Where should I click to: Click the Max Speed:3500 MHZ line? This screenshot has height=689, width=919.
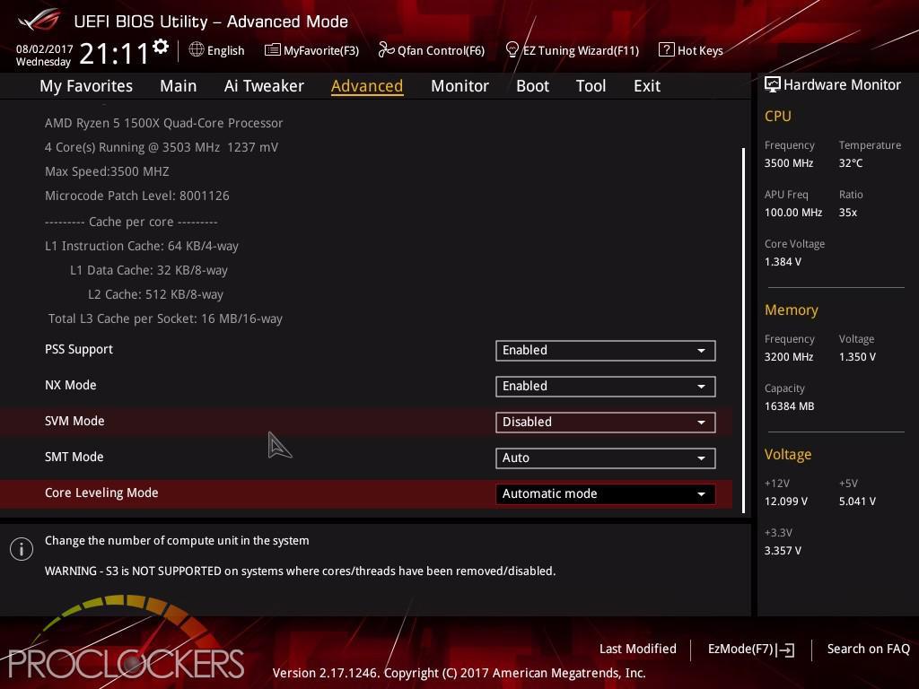tap(107, 171)
